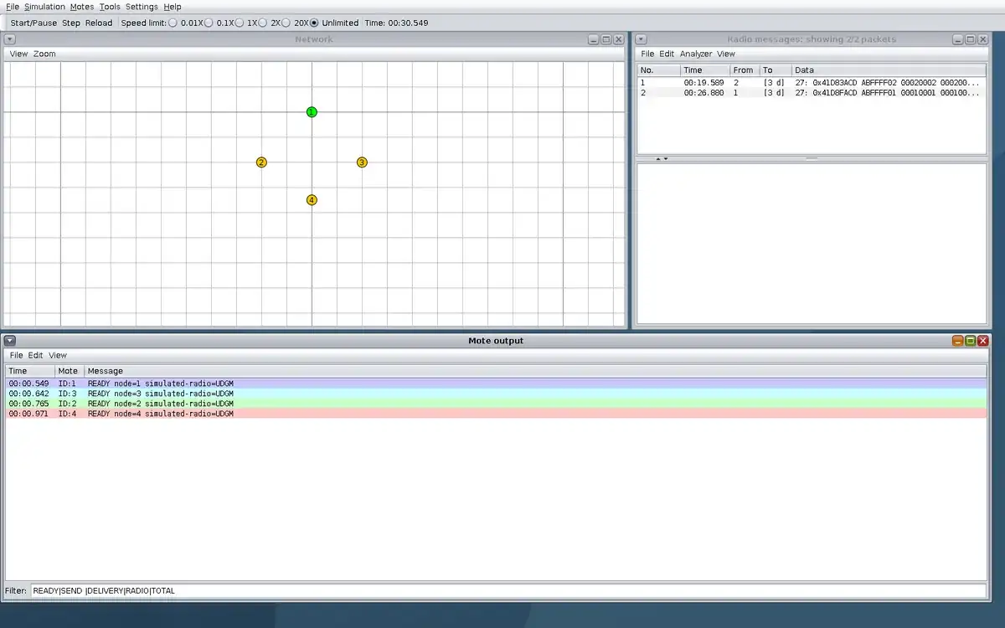Open the Mote output window system menu arrow
The width and height of the screenshot is (1005, 628).
tap(9, 341)
